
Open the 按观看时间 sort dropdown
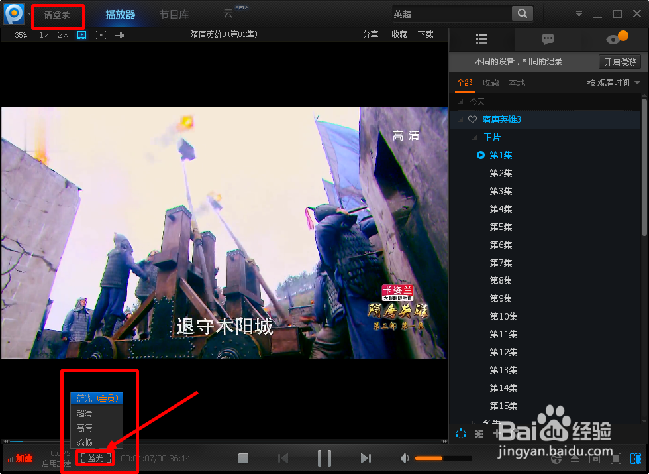tap(613, 83)
